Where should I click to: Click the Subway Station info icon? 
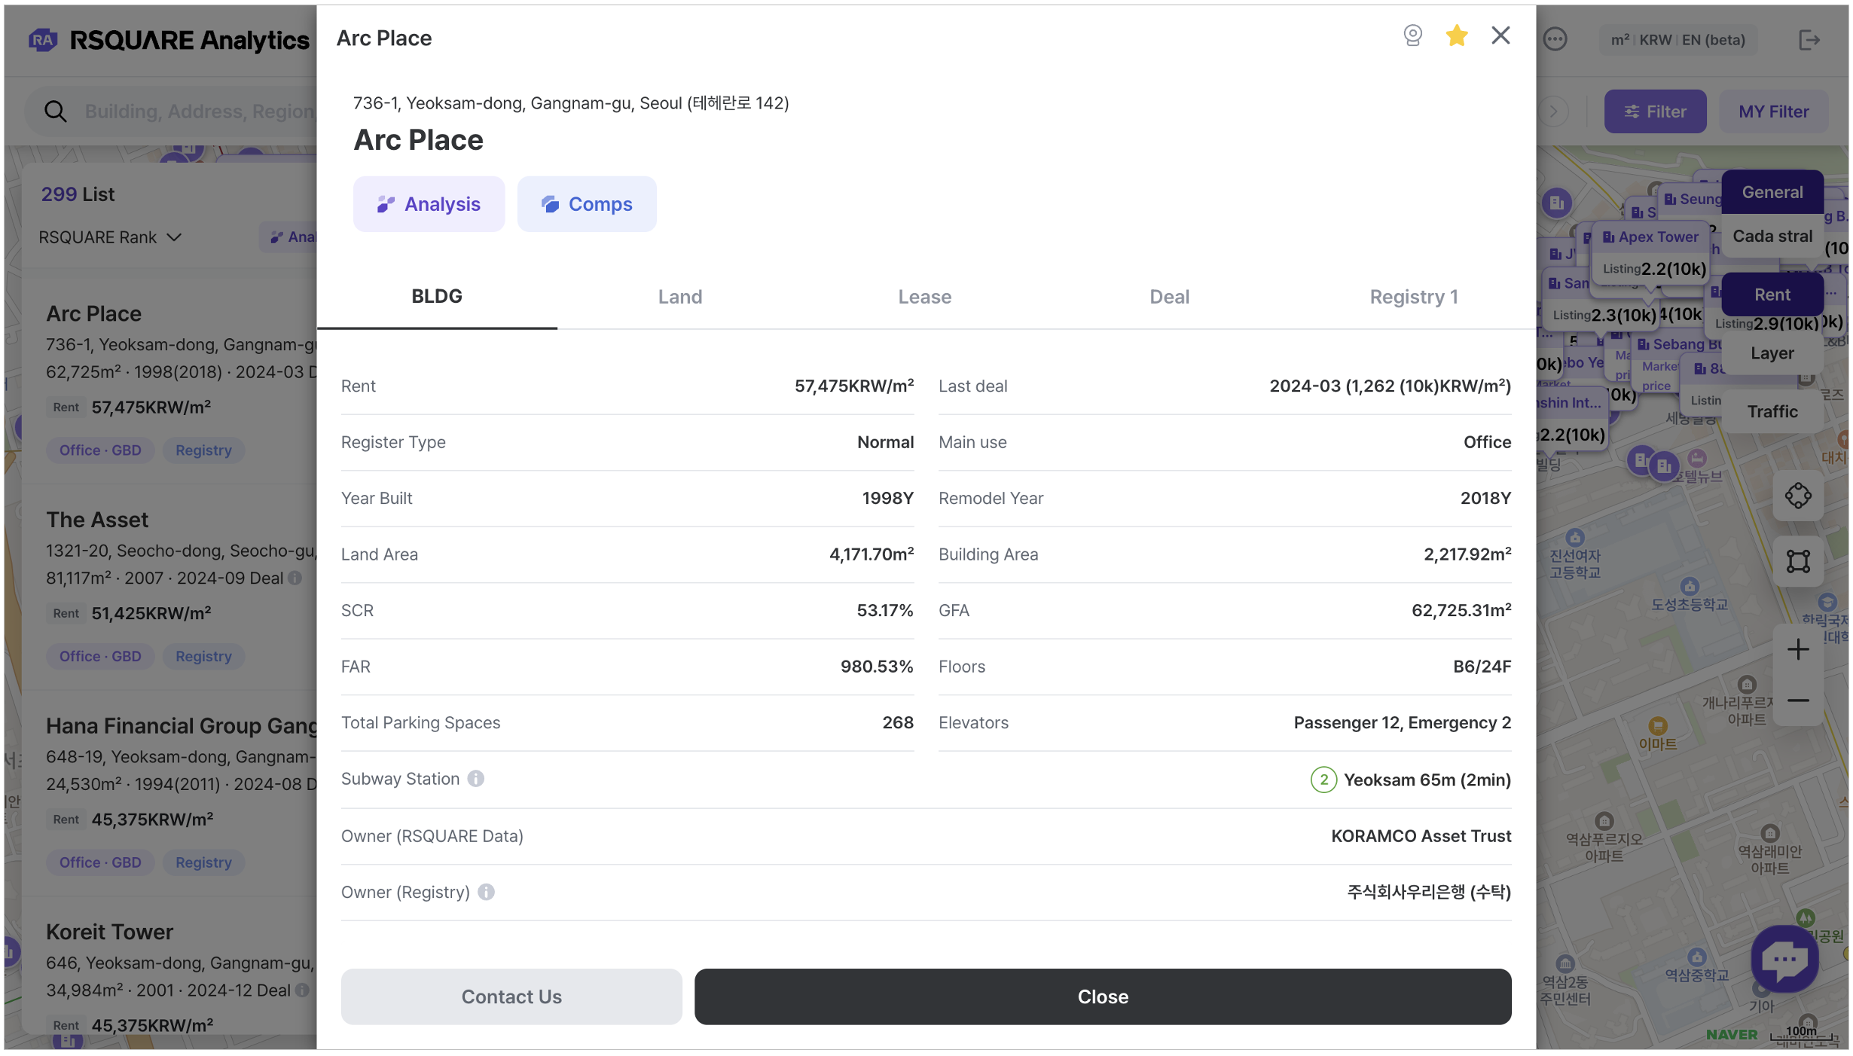click(475, 779)
